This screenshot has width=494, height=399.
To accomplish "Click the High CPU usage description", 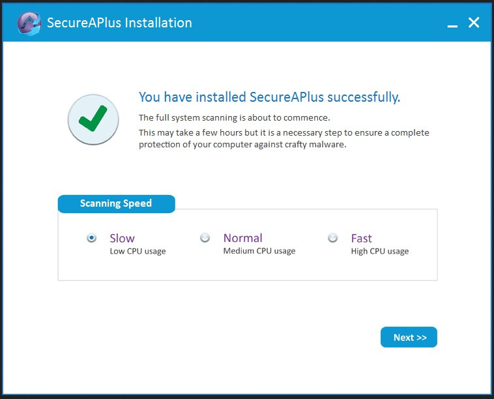I will click(380, 251).
